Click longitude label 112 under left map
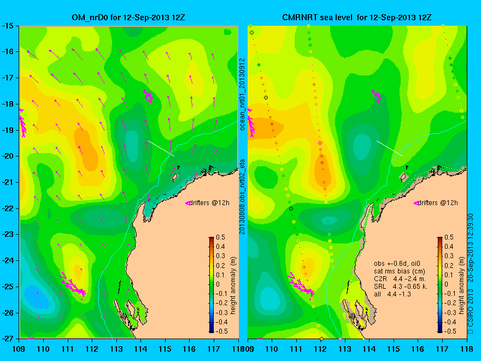481x361 pixels. click(92, 349)
